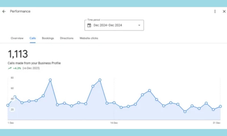Click the calendar icon in the Time period field

(89, 25)
